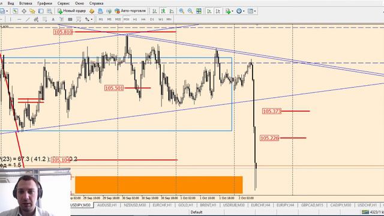This screenshot has height=216, width=384.
Task: Switch to candlestick chart display
Action: click(x=163, y=11)
